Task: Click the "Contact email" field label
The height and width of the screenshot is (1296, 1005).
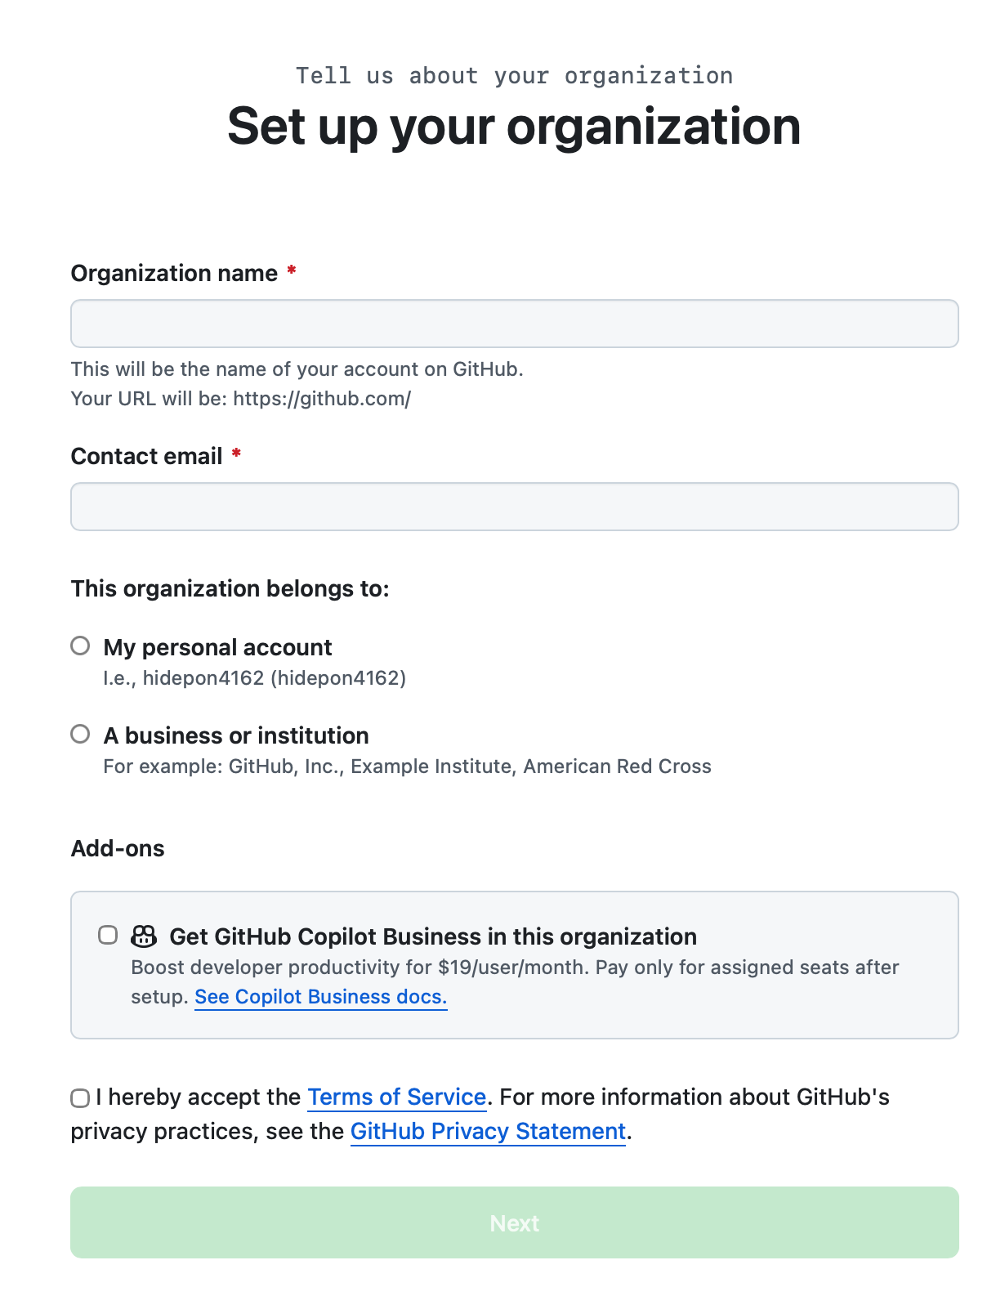Action: click(x=147, y=456)
